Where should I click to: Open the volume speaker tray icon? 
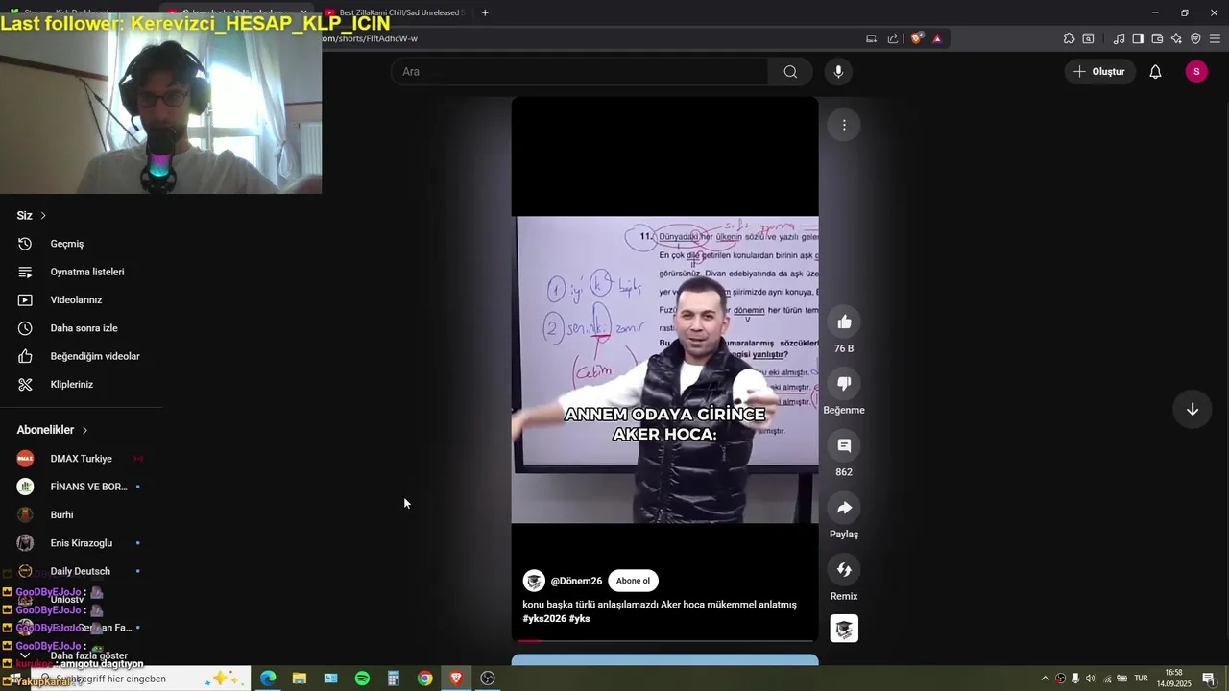click(1091, 679)
